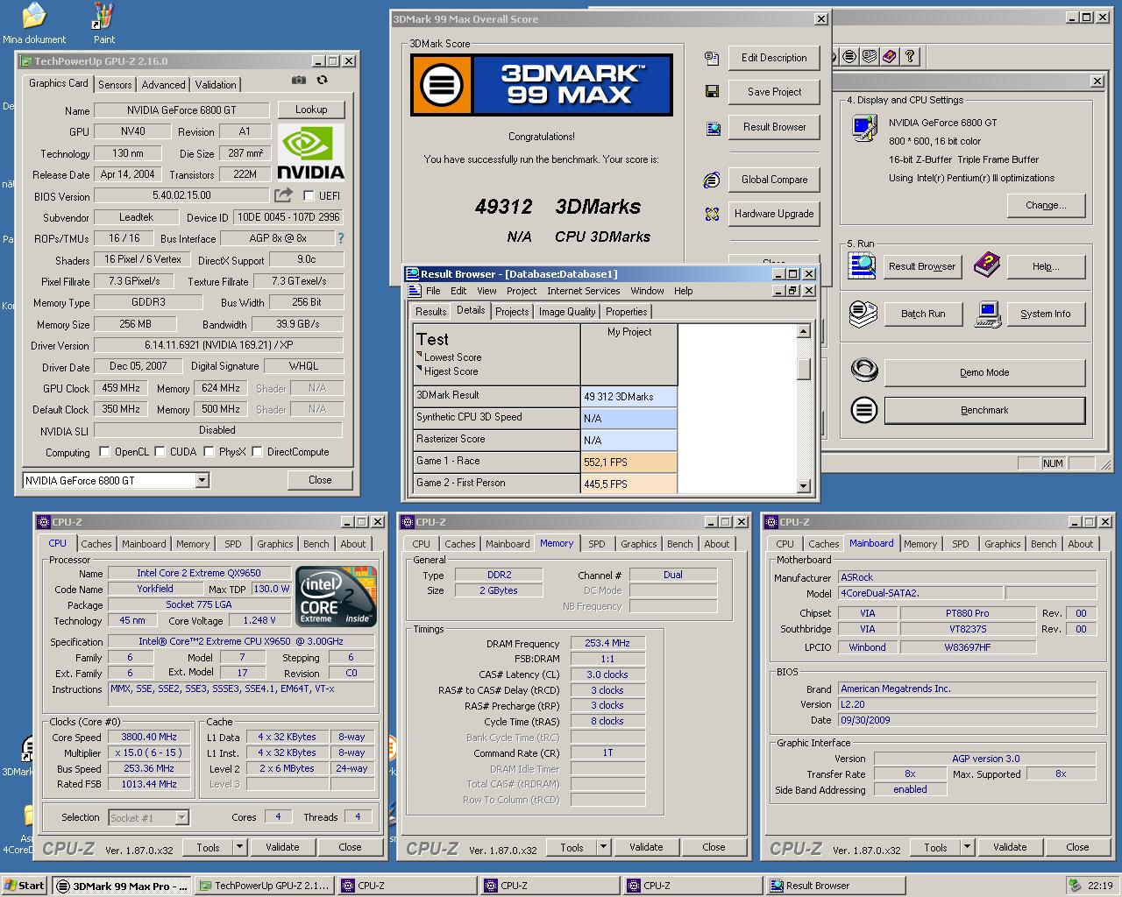Open Caches tab in CPU-Z Processor window
The image size is (1122, 897).
pos(96,544)
